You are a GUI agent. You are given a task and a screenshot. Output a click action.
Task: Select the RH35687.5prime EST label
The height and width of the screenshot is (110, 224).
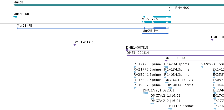(147, 85)
